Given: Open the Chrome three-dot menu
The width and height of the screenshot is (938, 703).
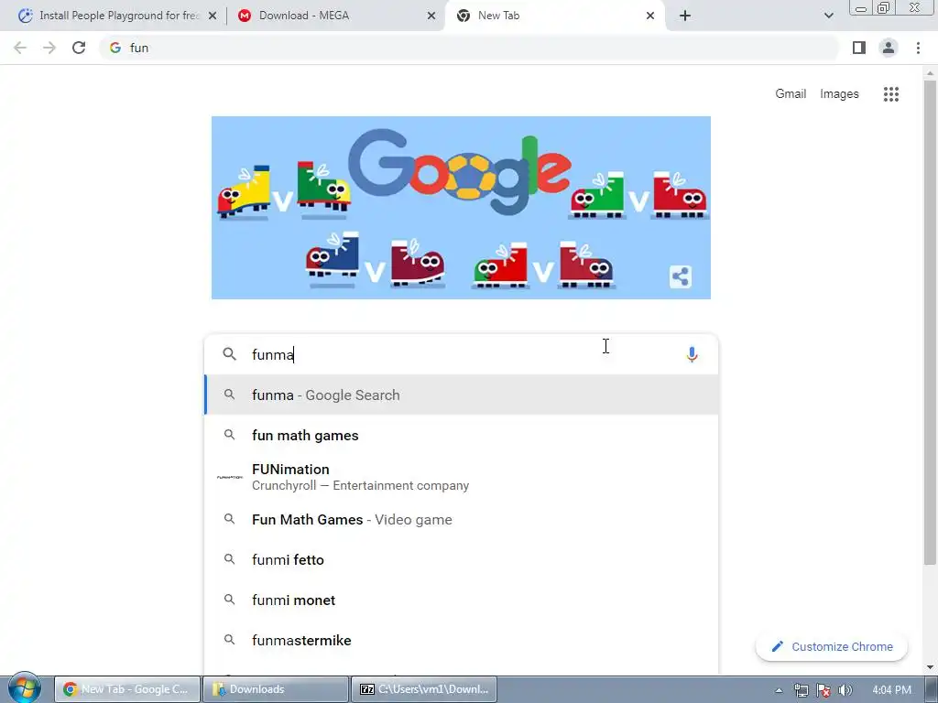Looking at the screenshot, I should [918, 48].
